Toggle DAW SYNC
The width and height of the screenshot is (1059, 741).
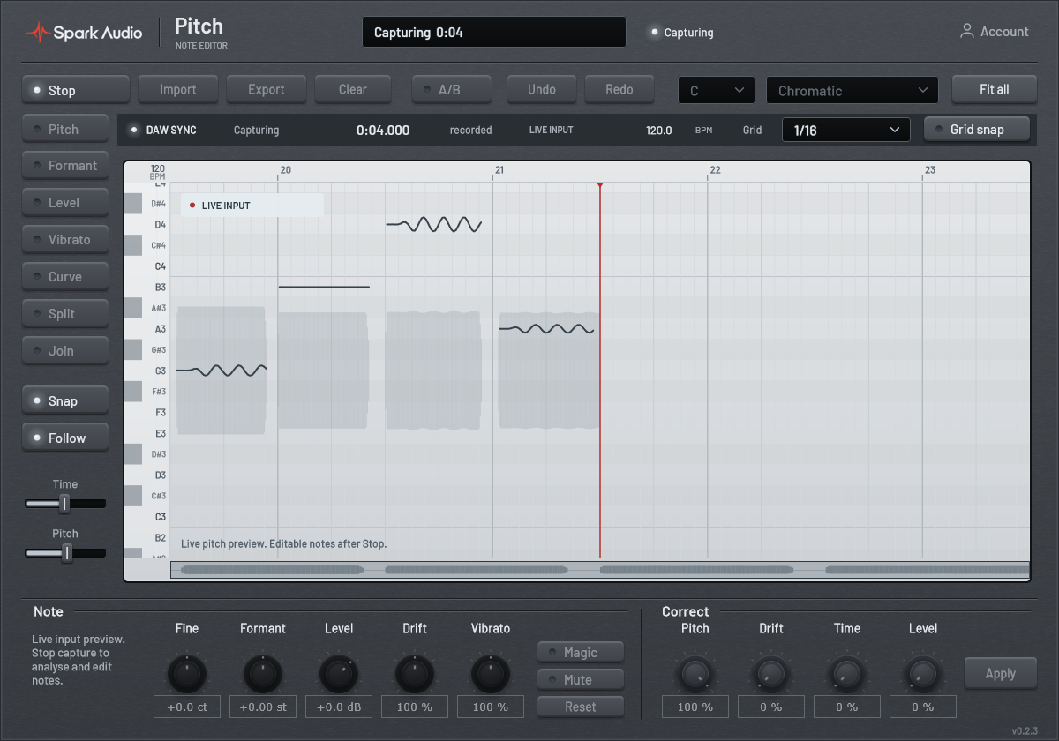click(163, 130)
